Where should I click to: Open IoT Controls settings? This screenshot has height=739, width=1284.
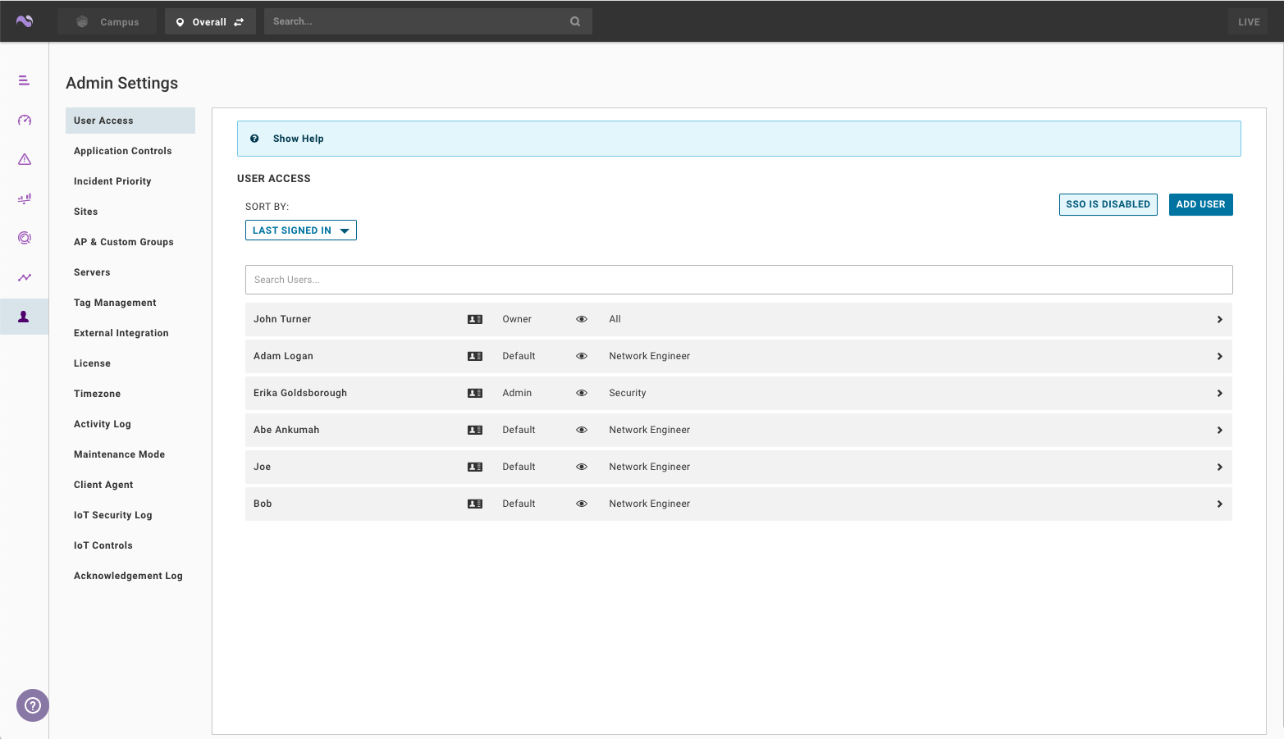tap(103, 545)
